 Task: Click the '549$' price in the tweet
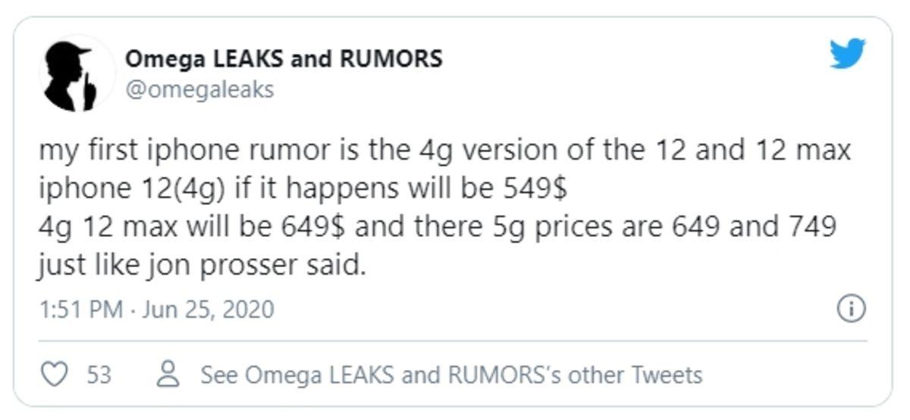coord(535,189)
